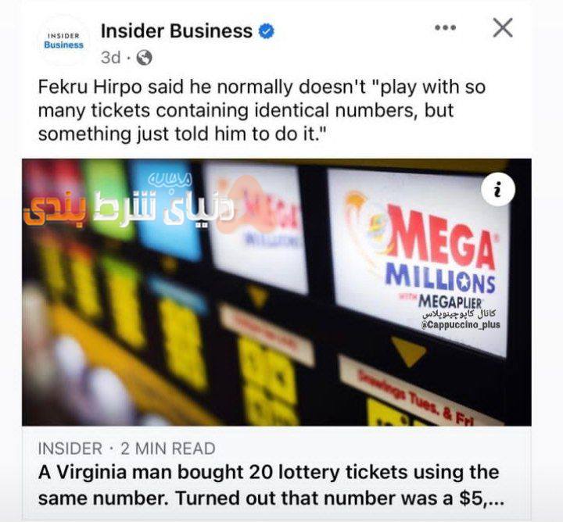Open the Insider Business profile picture
563x522 pixels.
[x=63, y=40]
